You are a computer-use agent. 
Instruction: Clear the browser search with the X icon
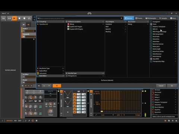coord(122,18)
